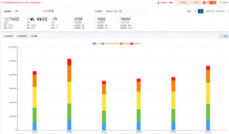Click the red announcement text at top-left
229x134 pixels.
(21, 3)
